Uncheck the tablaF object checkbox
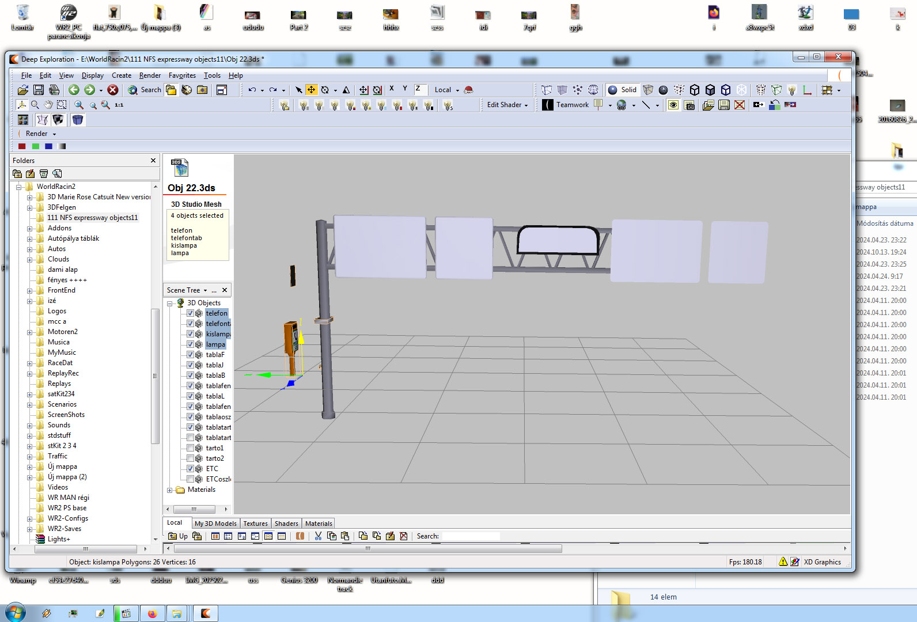The image size is (917, 622). [x=190, y=355]
